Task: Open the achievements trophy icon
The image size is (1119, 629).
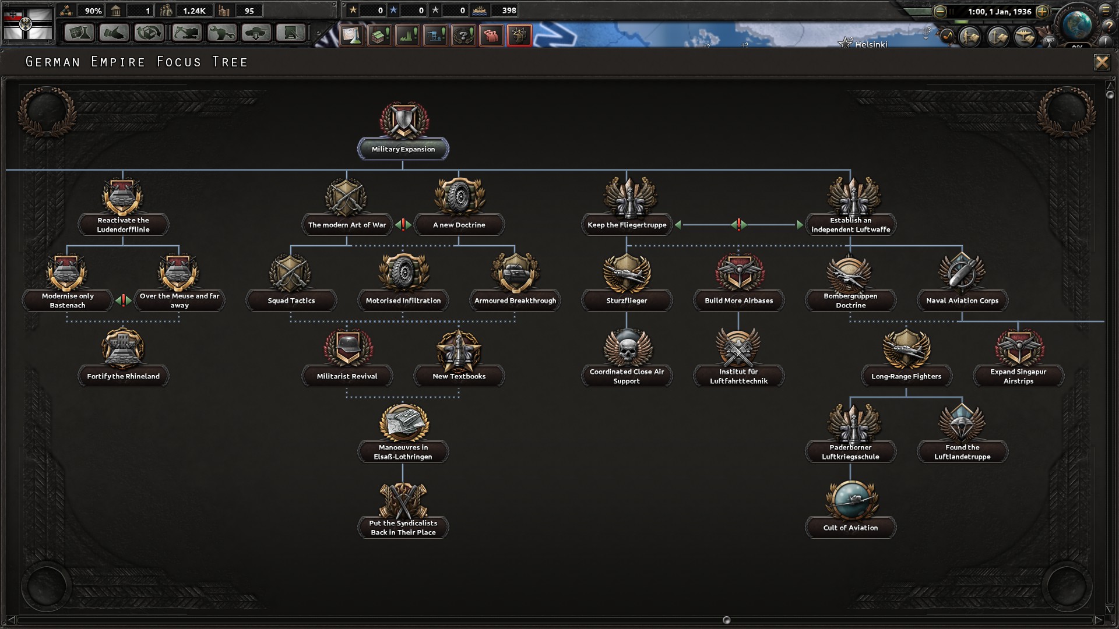Action: pyautogui.click(x=1048, y=42)
